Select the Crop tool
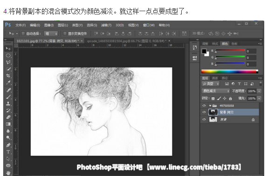Viewport: 267px width, 176px height. pos(8,76)
